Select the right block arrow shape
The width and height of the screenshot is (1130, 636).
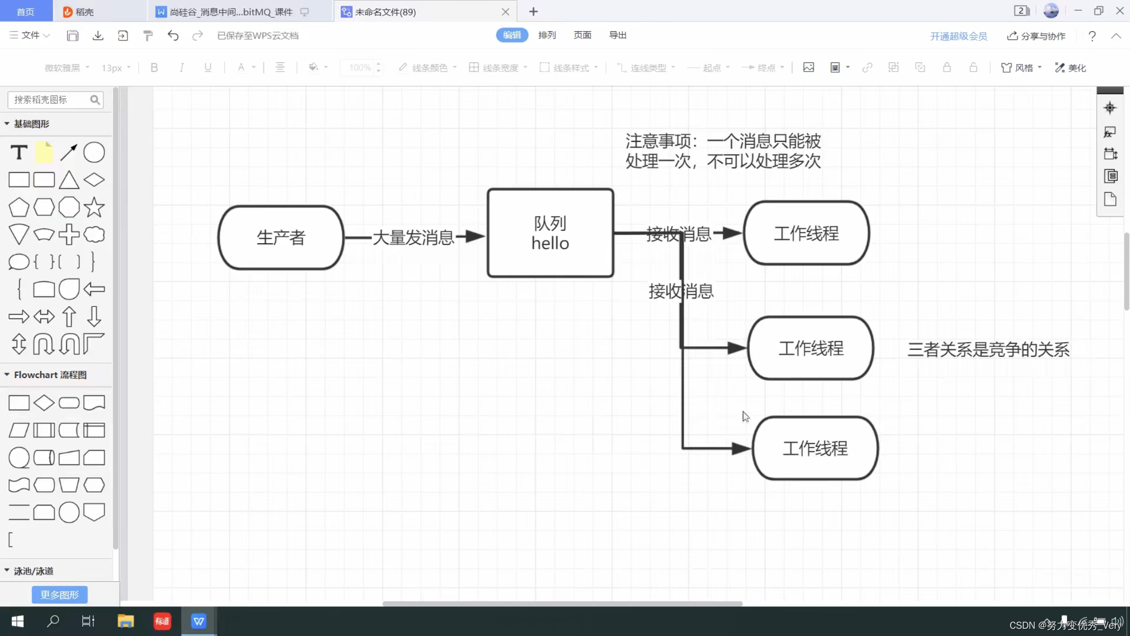click(19, 316)
